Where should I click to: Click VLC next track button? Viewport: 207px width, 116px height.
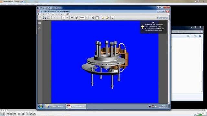(x=15, y=114)
